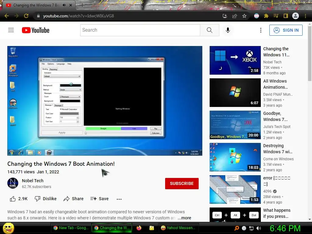Click the Dislike button
The width and height of the screenshot is (312, 234).
click(x=46, y=199)
